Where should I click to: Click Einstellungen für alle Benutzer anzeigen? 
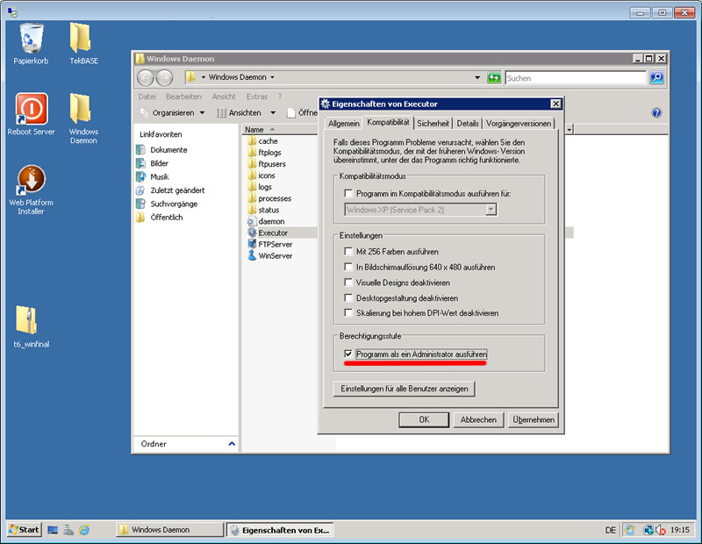(405, 389)
